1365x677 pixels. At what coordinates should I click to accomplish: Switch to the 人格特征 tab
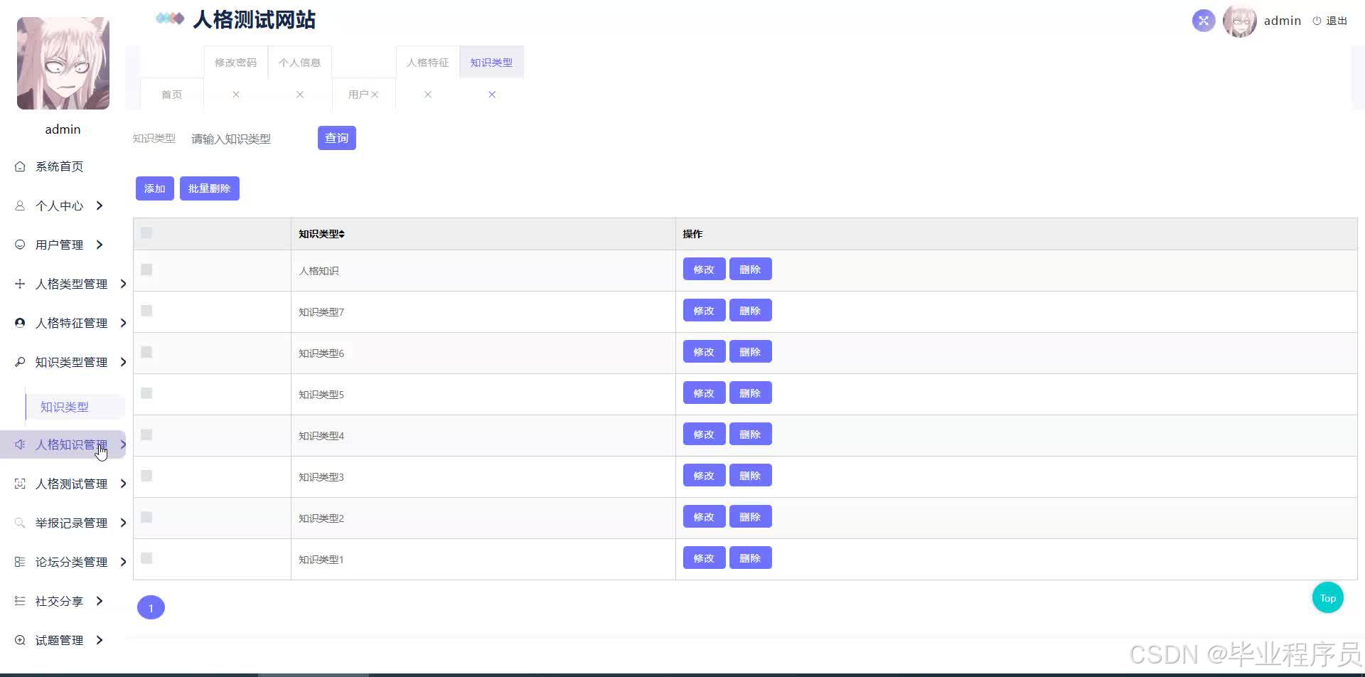428,63
